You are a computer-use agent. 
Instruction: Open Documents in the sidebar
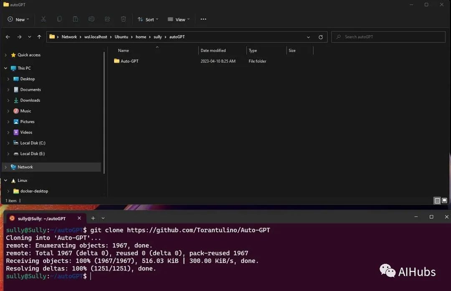click(x=30, y=89)
